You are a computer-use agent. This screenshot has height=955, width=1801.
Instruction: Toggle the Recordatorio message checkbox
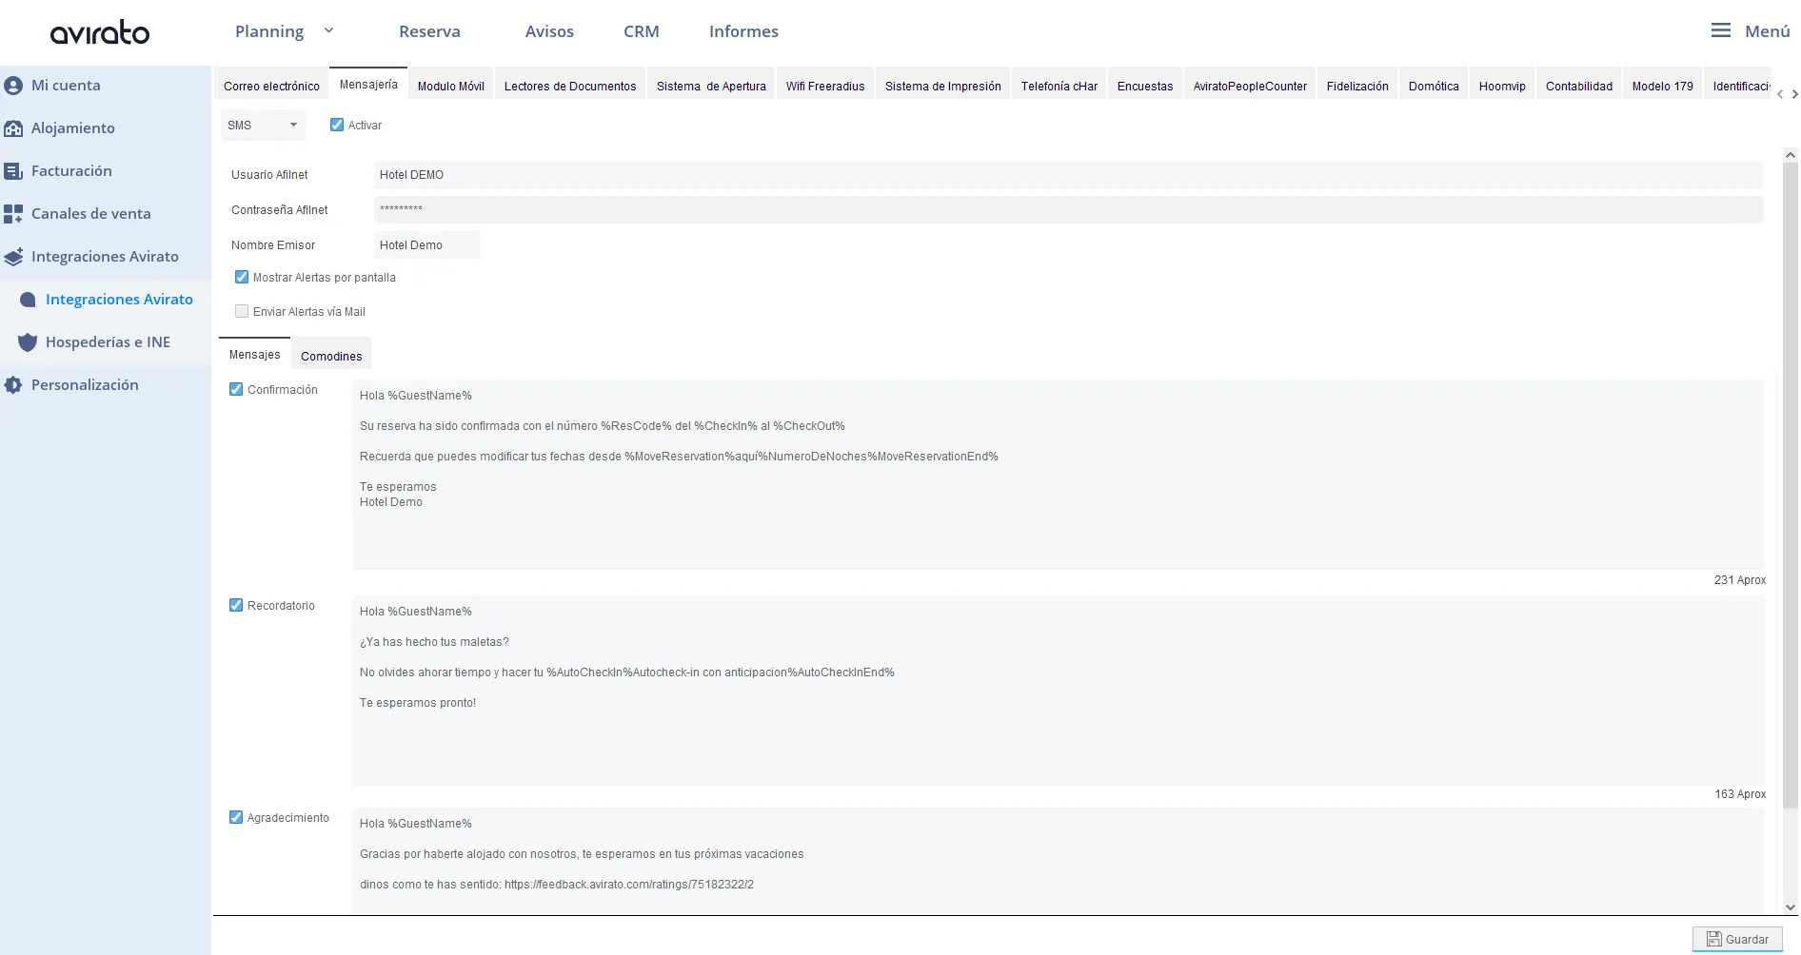pyautogui.click(x=236, y=605)
